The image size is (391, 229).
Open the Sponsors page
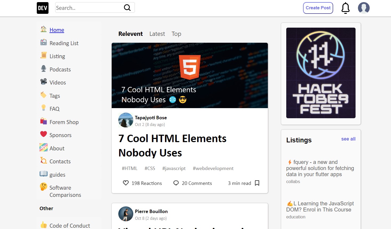(60, 135)
